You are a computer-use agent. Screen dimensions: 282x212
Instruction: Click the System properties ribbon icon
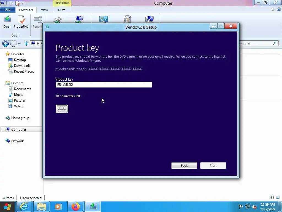click(150, 19)
